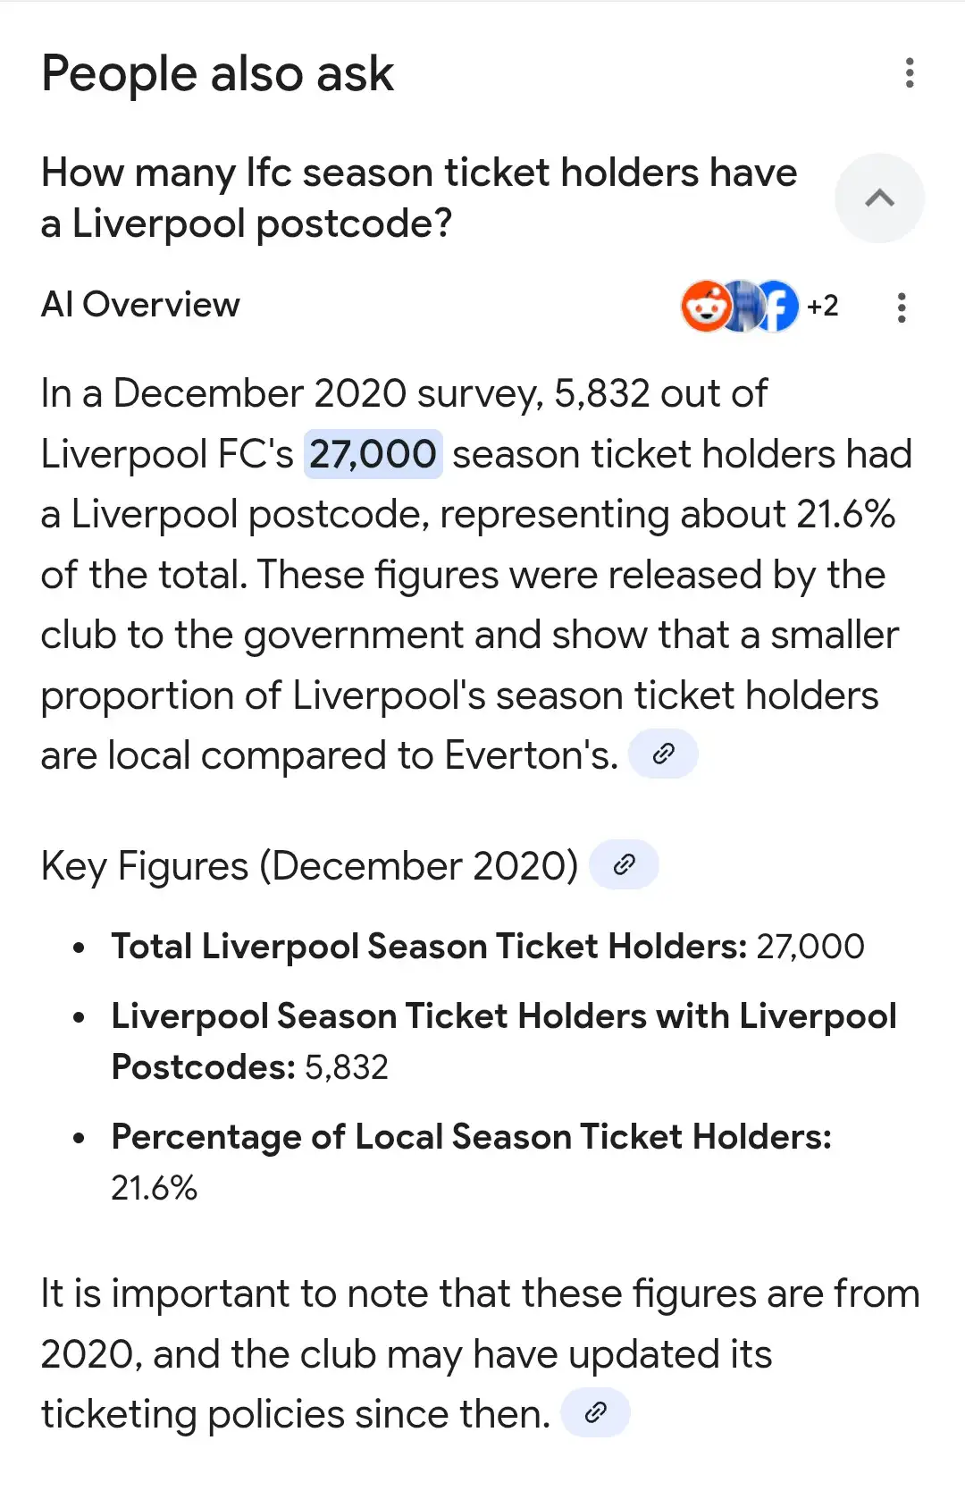965x1491 pixels.
Task: Open the source link icon after "Everton's."
Action: tap(663, 754)
